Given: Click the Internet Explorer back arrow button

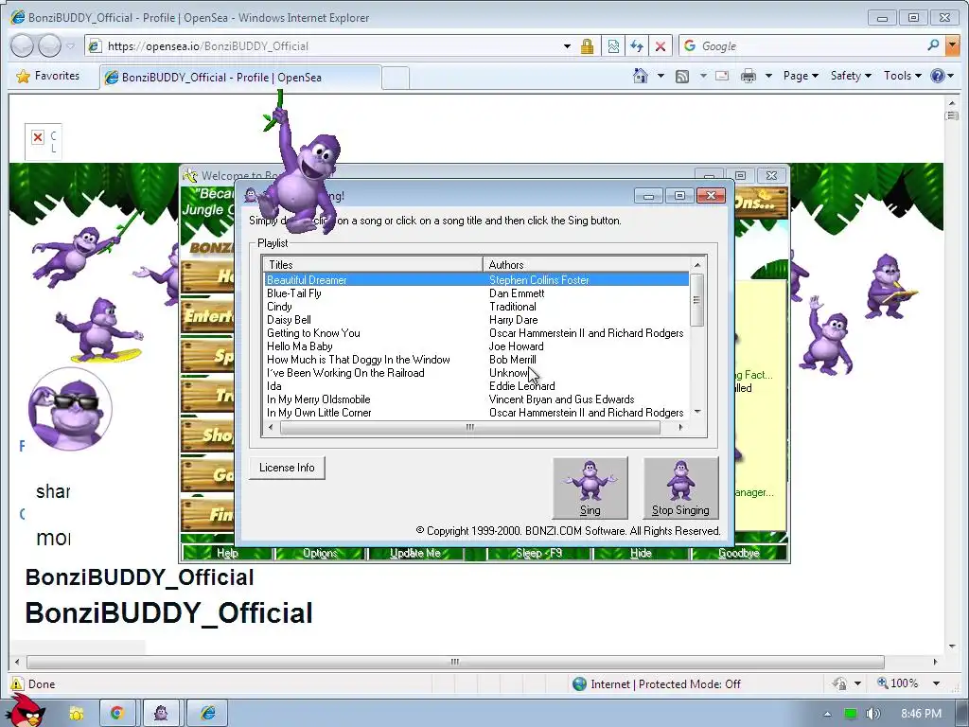Looking at the screenshot, I should coord(23,45).
